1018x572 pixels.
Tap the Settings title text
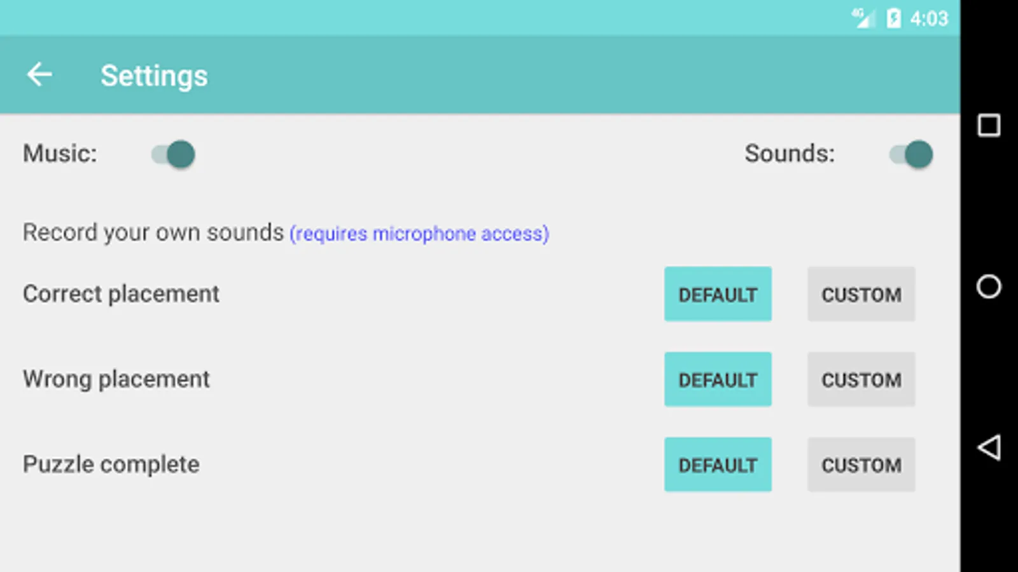154,76
